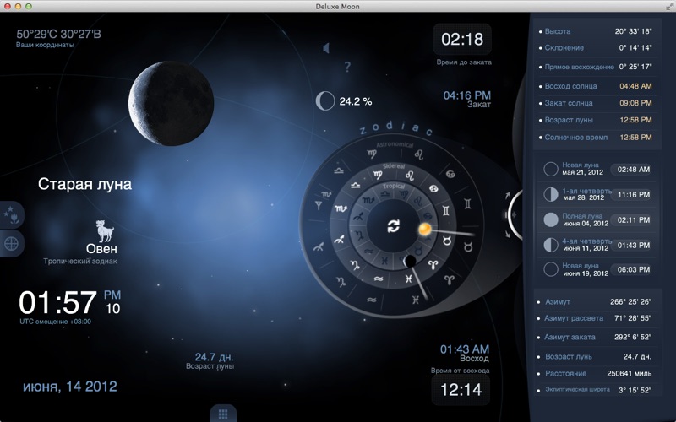Click the full moon icon for июня 04, 2012

coord(551,219)
